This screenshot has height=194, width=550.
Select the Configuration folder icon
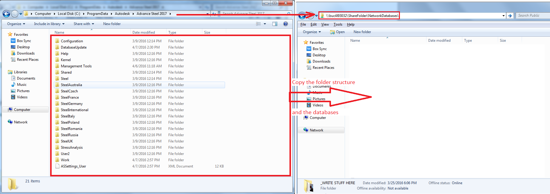[57, 41]
